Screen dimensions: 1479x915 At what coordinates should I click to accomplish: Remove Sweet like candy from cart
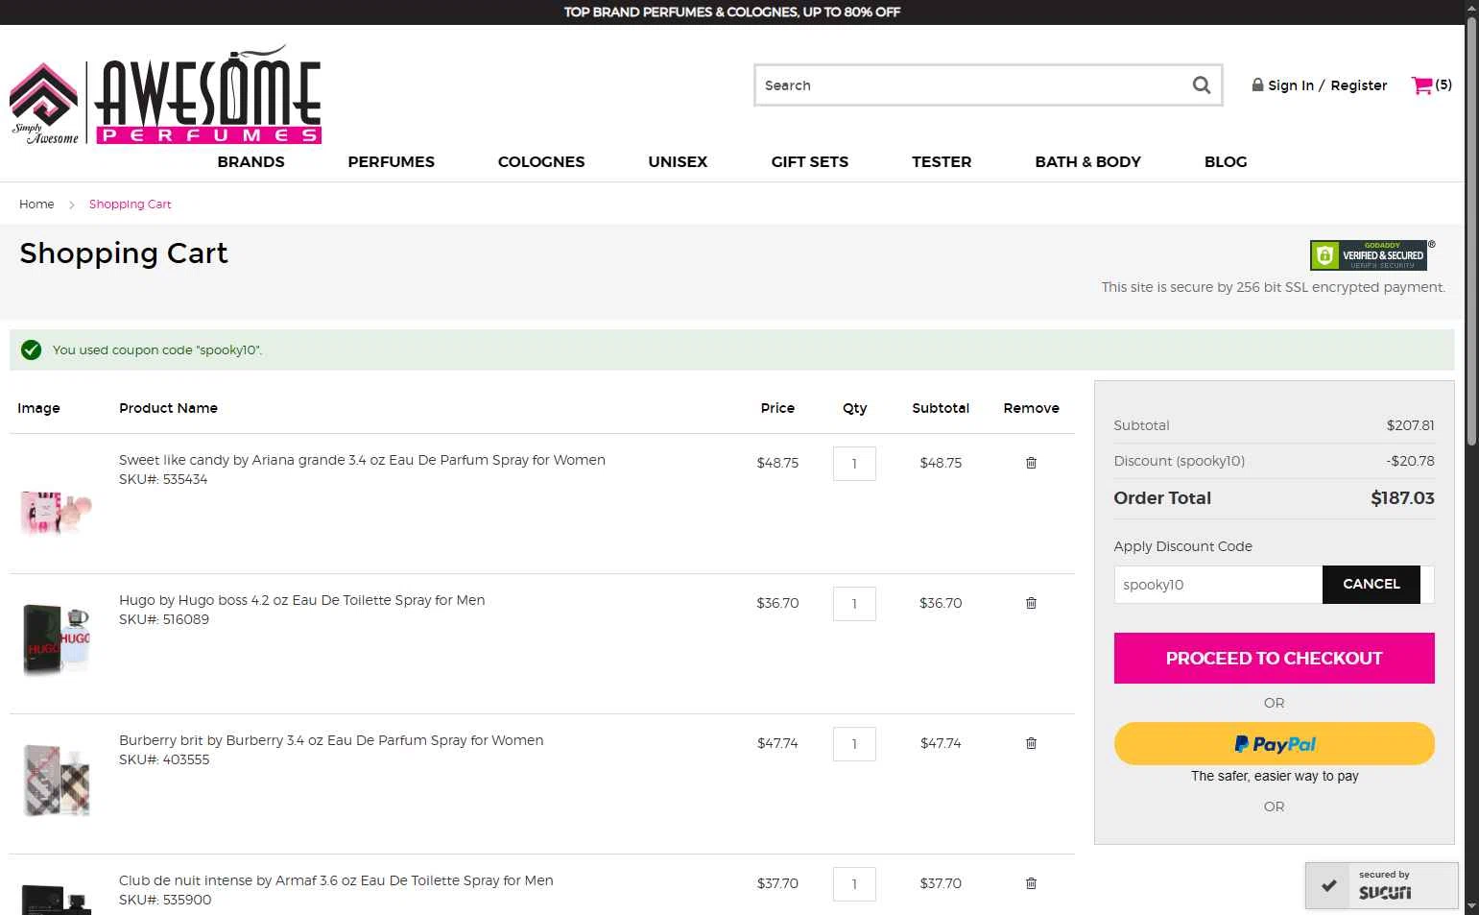click(x=1031, y=463)
